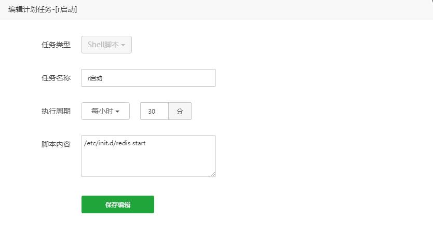Click the 任务名称 label
Screen dimensions: 433x233
point(56,78)
